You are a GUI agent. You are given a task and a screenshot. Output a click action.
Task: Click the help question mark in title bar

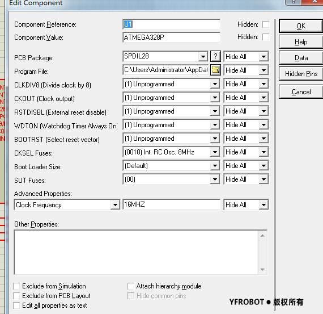[x=293, y=2]
